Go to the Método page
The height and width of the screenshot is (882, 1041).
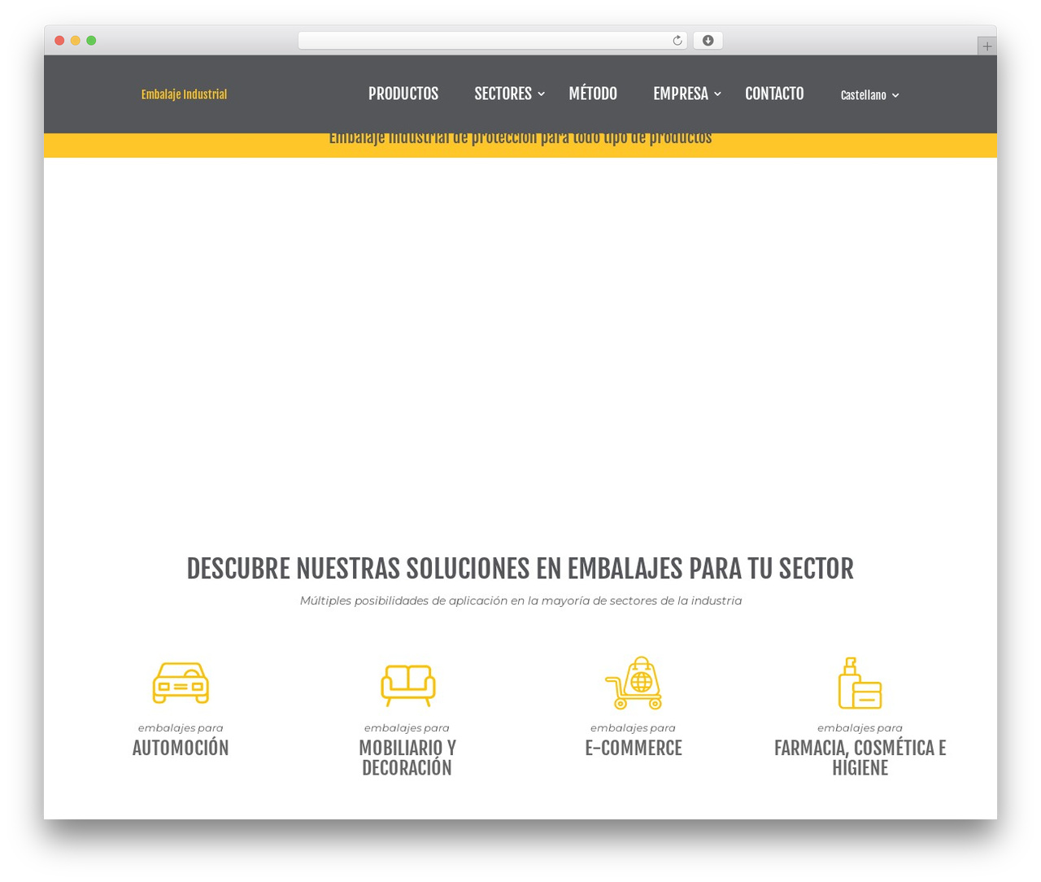pyautogui.click(x=593, y=94)
